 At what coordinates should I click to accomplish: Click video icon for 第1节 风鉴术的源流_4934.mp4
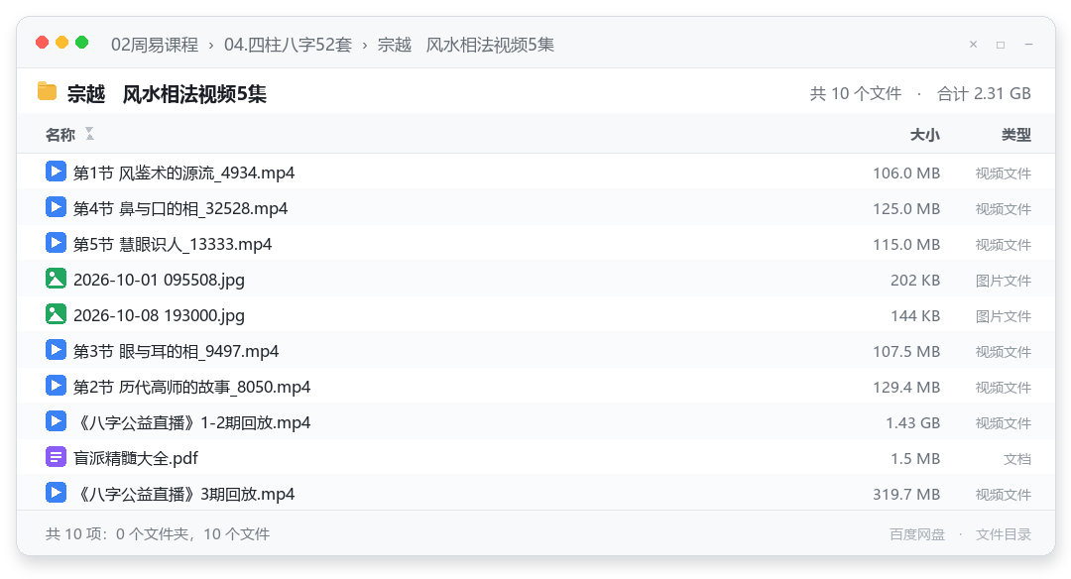(x=56, y=172)
